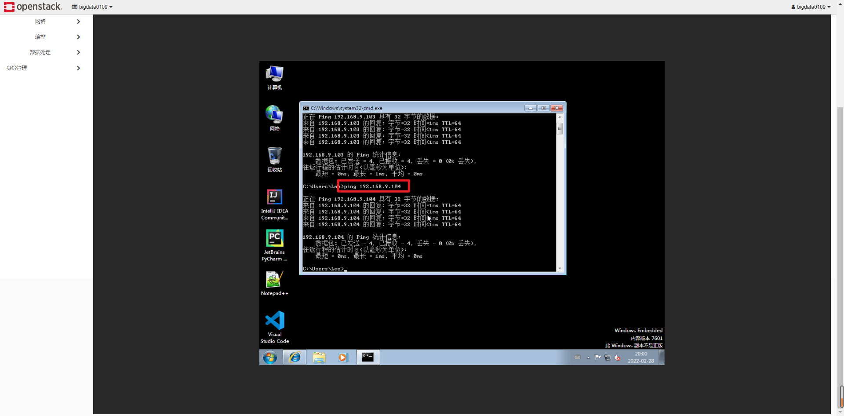Click the cmd window title icon

coord(306,108)
